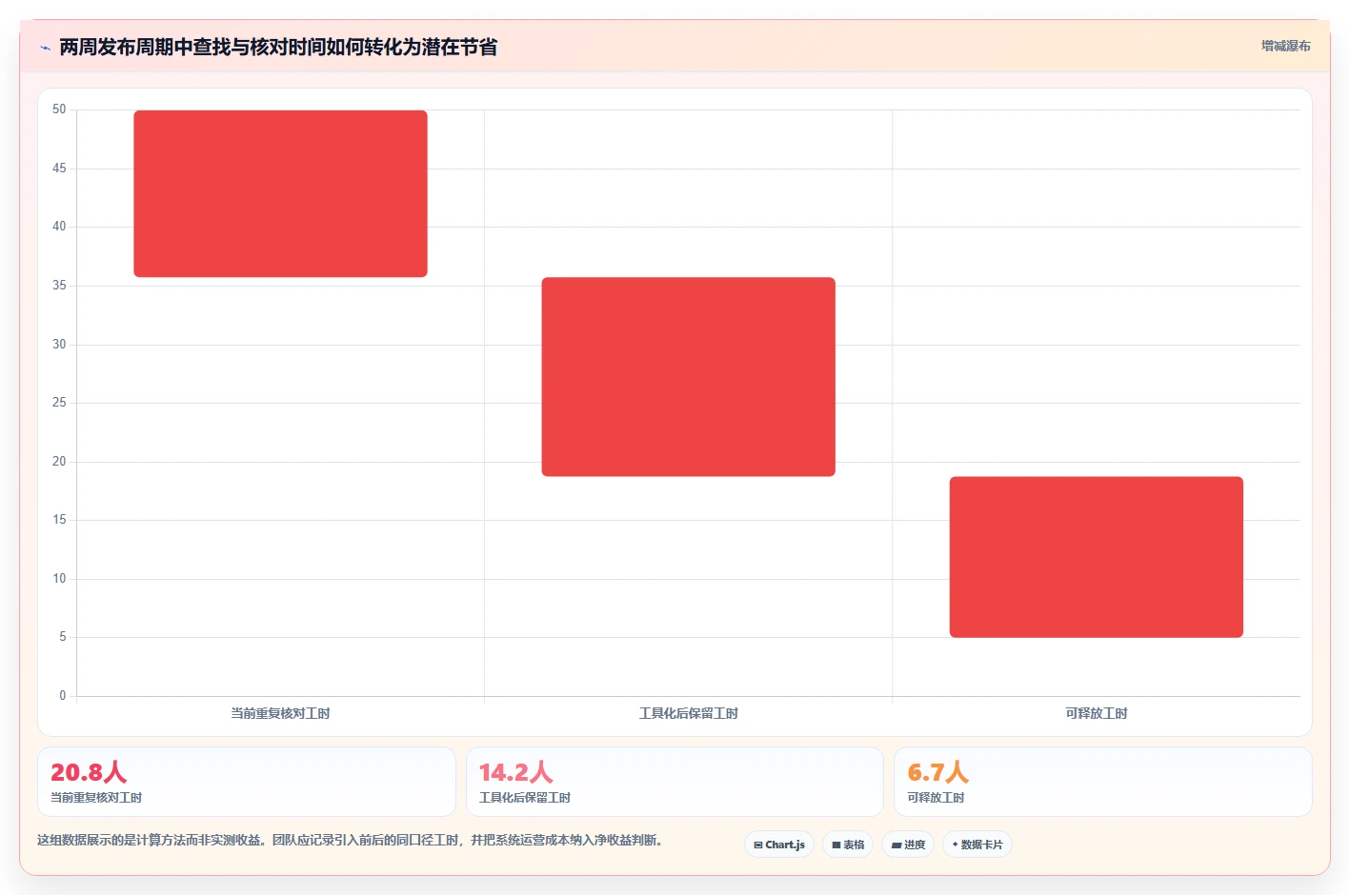Select the 进度 tag
The image size is (1350, 895).
point(909,845)
